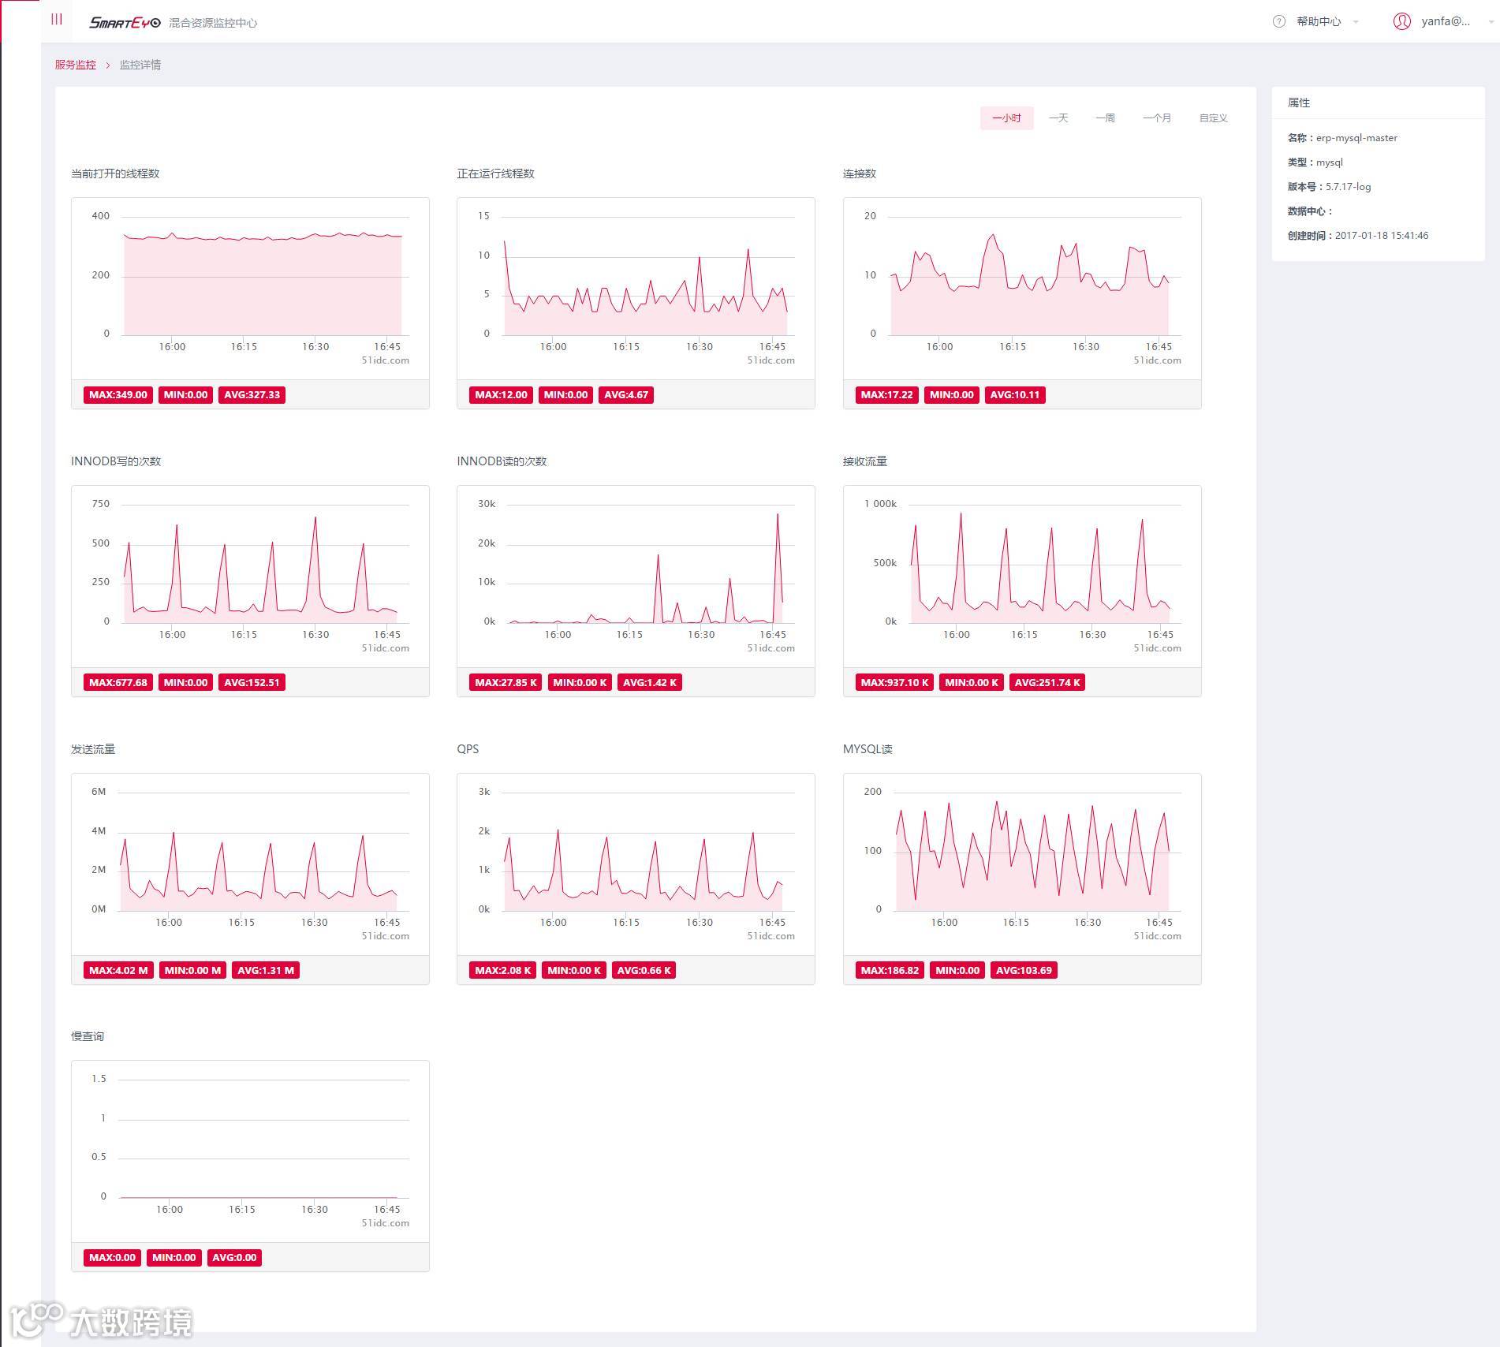Select the 一小时 time range tab
The width and height of the screenshot is (1500, 1347).
[x=1006, y=118]
